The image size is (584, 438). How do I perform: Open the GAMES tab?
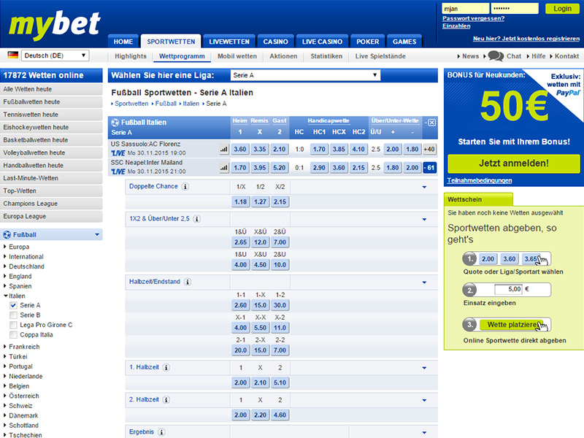404,42
